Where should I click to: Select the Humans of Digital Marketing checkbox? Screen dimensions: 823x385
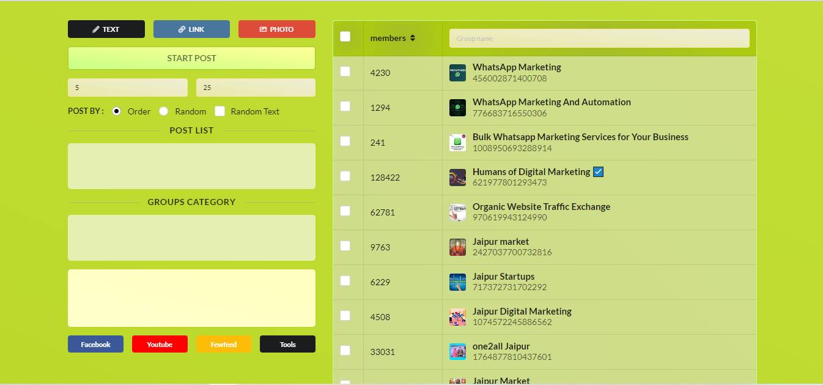345,176
